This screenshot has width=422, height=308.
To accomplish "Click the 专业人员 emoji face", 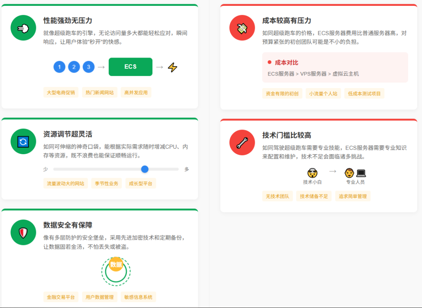I will click(x=349, y=173).
